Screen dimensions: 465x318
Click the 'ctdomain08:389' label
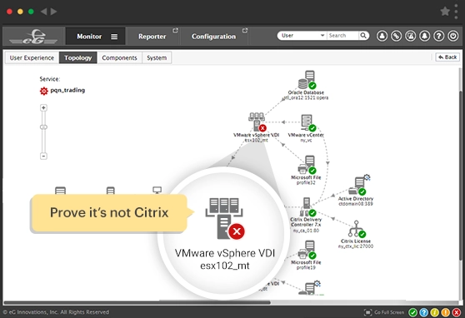356,204
